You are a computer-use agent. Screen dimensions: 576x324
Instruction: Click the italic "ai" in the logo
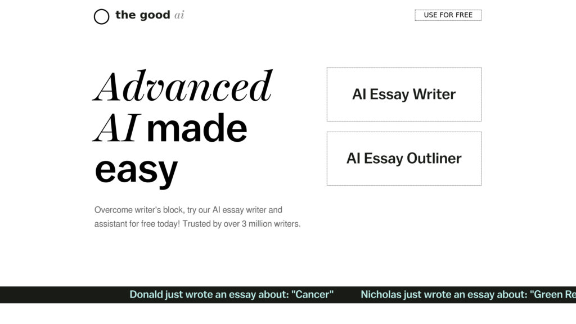pos(179,15)
